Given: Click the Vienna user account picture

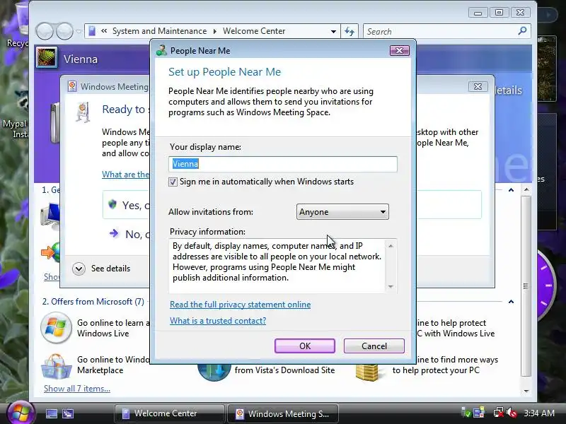Looking at the screenshot, I should [47, 57].
